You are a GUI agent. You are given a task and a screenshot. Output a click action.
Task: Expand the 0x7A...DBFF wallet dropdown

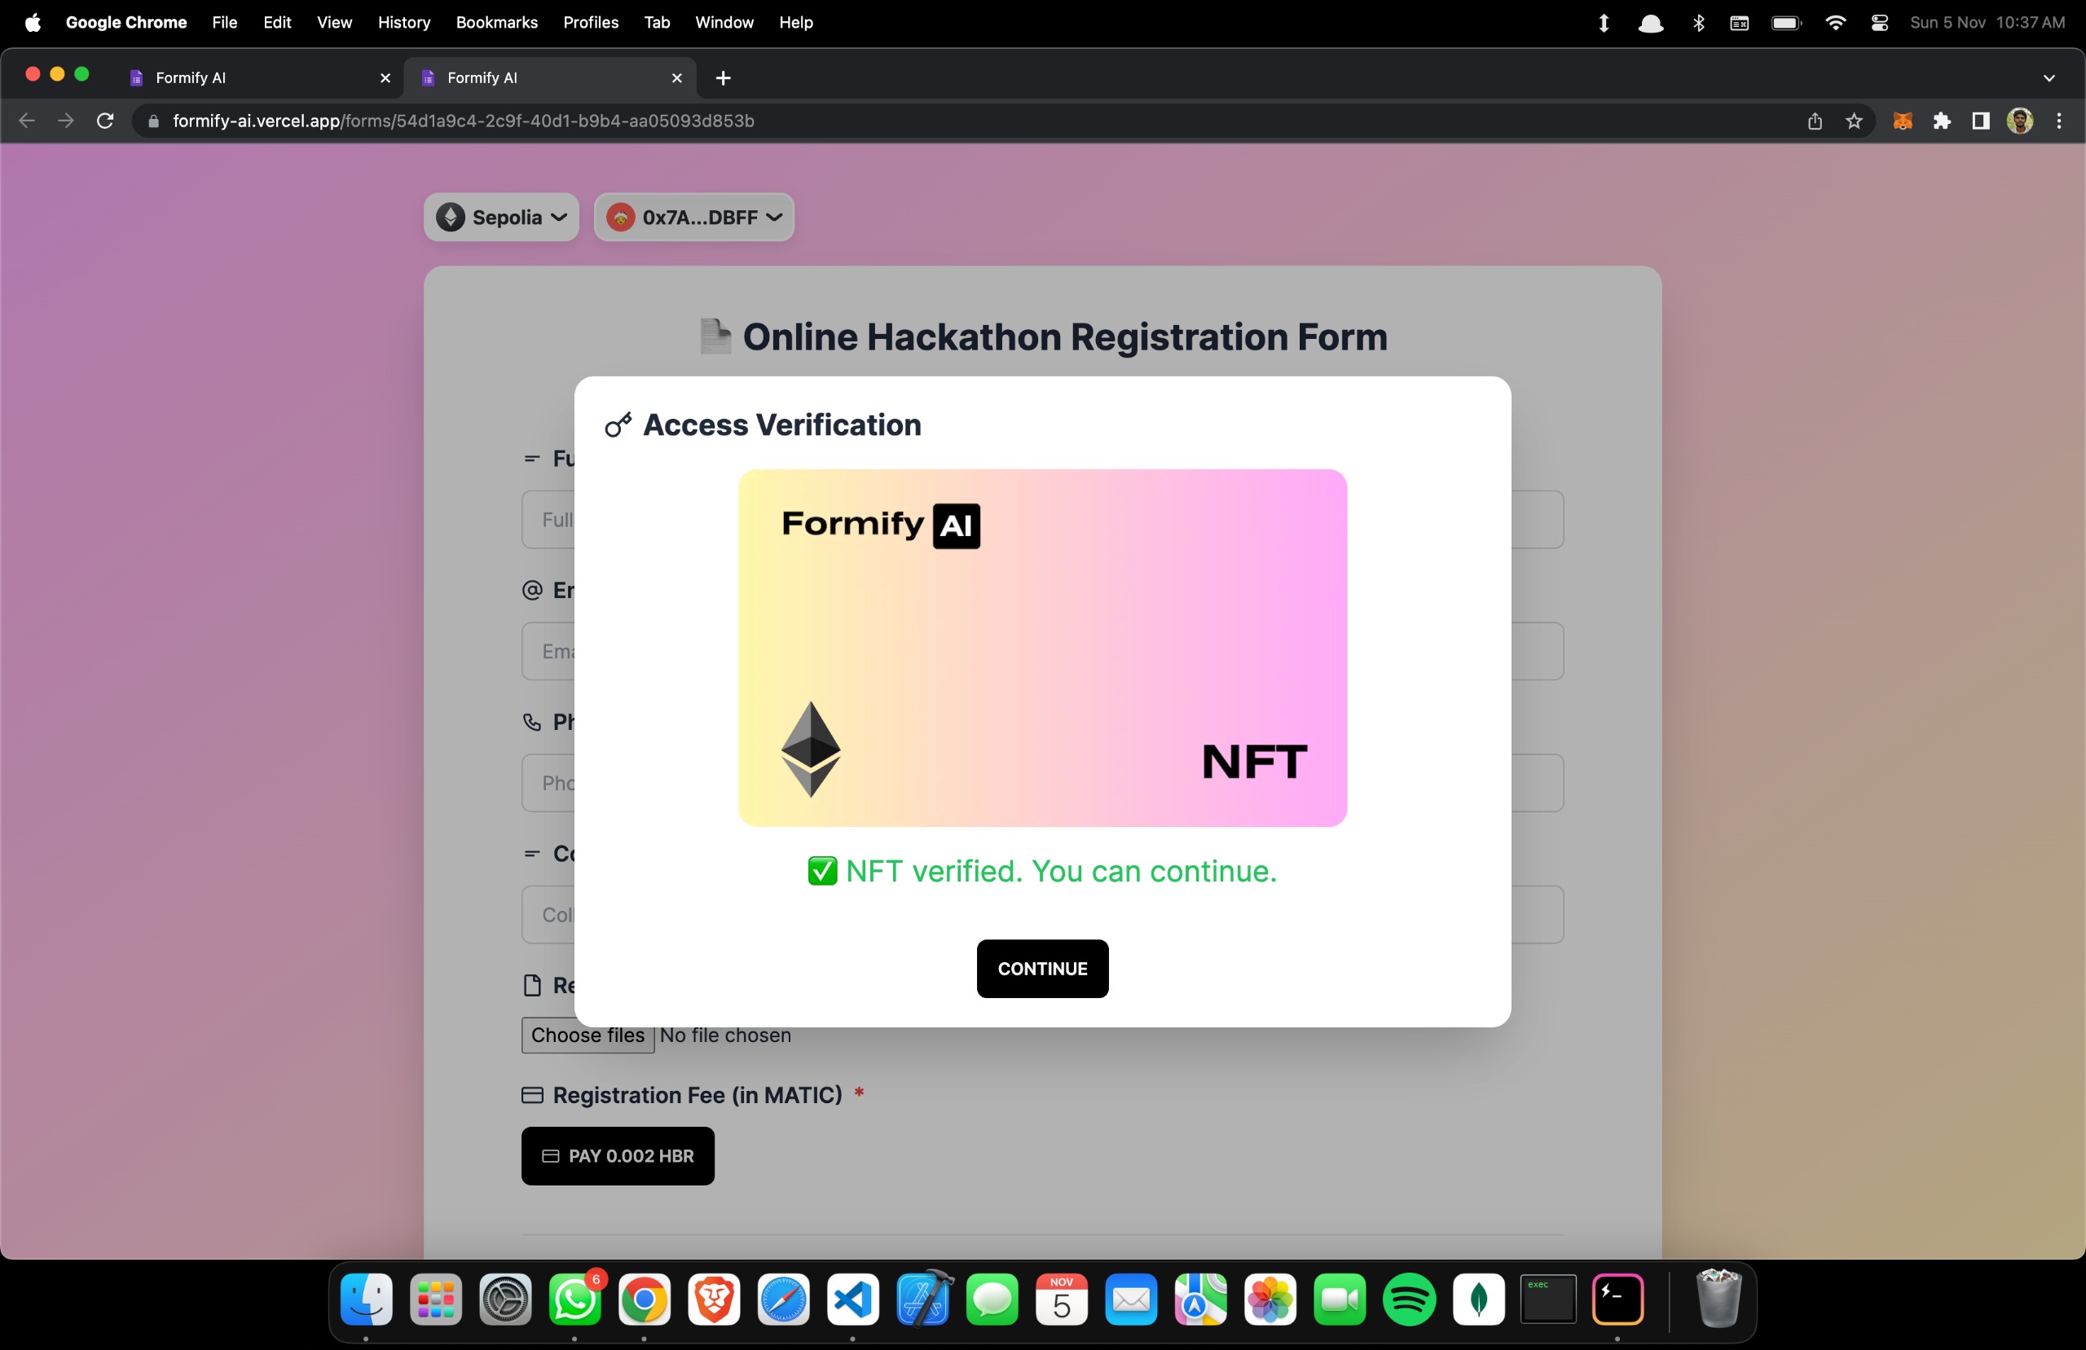point(694,218)
